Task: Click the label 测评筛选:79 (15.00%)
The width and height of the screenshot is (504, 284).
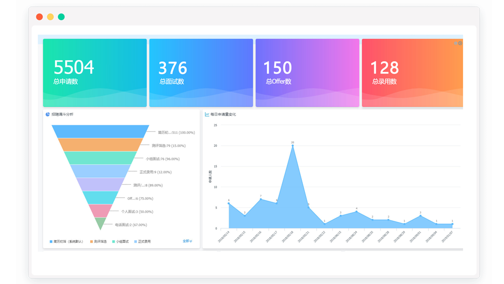Action: point(169,145)
